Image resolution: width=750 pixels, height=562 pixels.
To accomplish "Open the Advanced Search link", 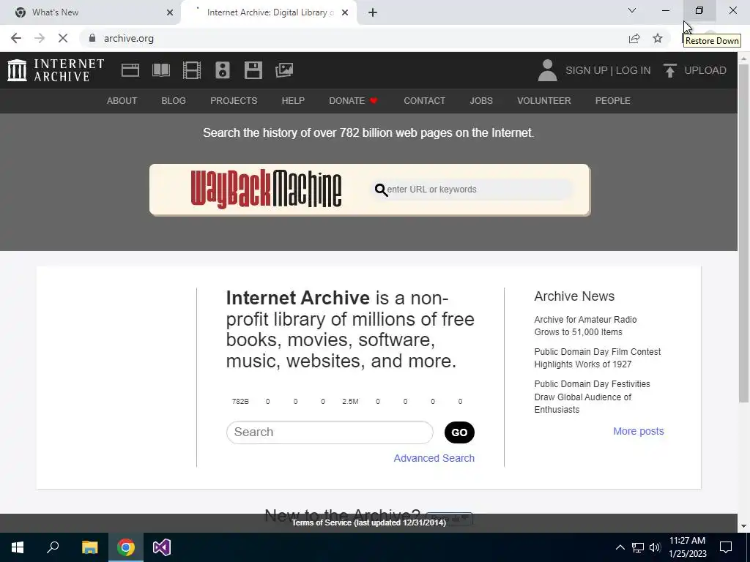I will [x=434, y=458].
